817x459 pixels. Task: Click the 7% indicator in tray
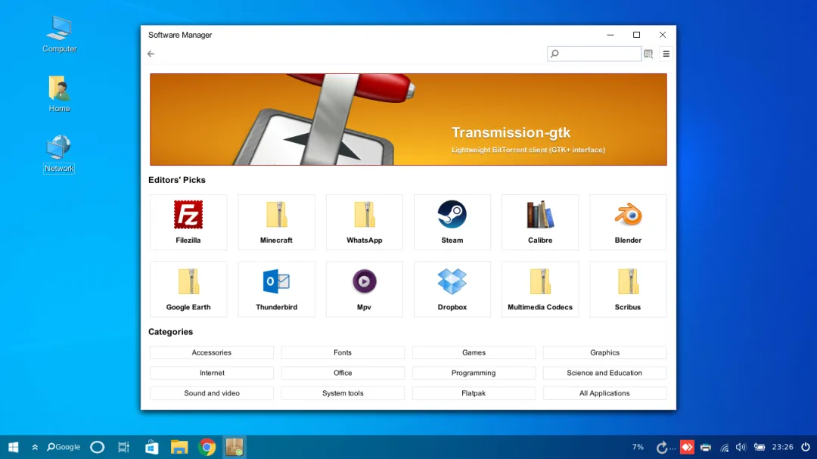(x=638, y=447)
